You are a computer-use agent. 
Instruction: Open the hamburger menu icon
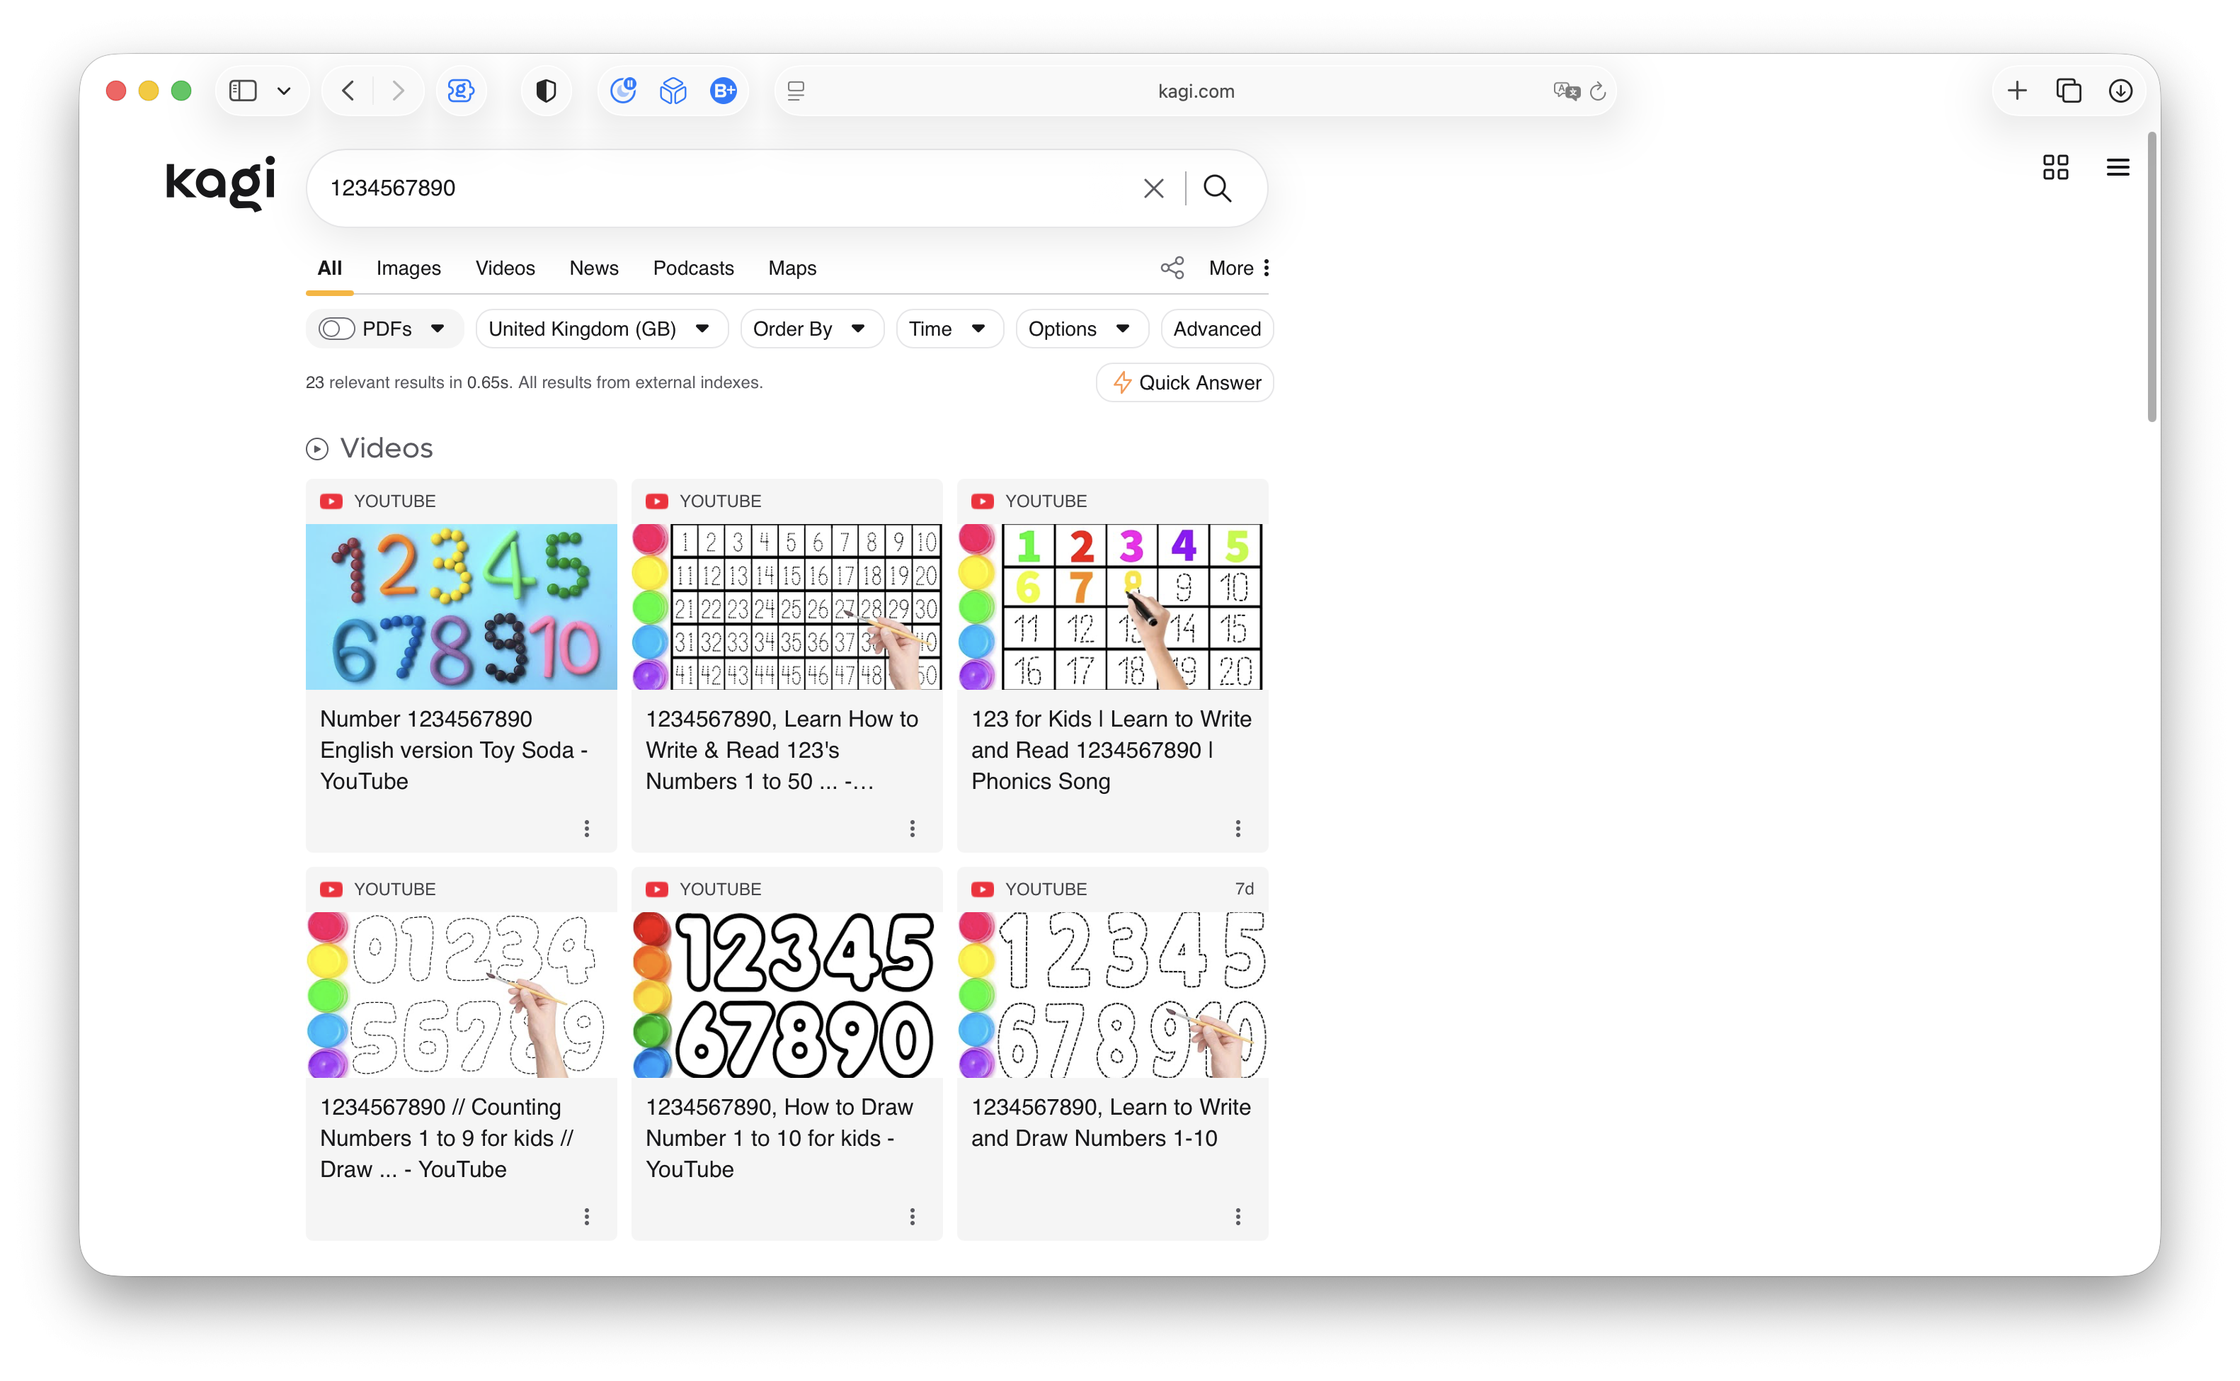2117,167
